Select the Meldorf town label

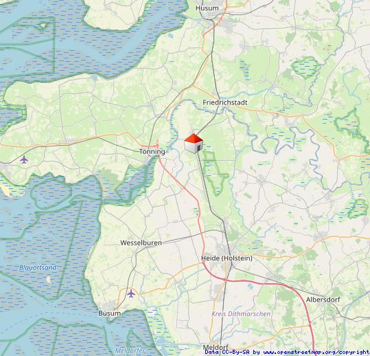coord(216,347)
